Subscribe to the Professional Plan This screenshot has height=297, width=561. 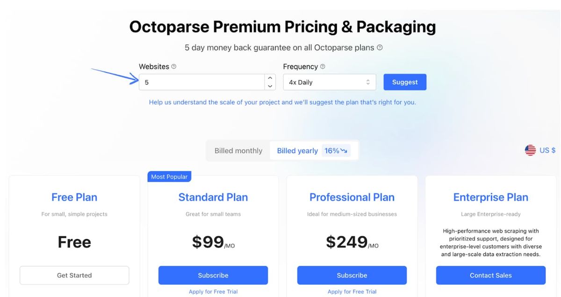click(352, 275)
